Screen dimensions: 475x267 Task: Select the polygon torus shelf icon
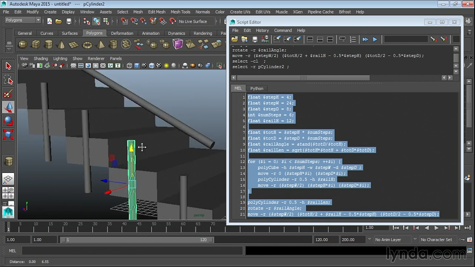click(x=87, y=45)
